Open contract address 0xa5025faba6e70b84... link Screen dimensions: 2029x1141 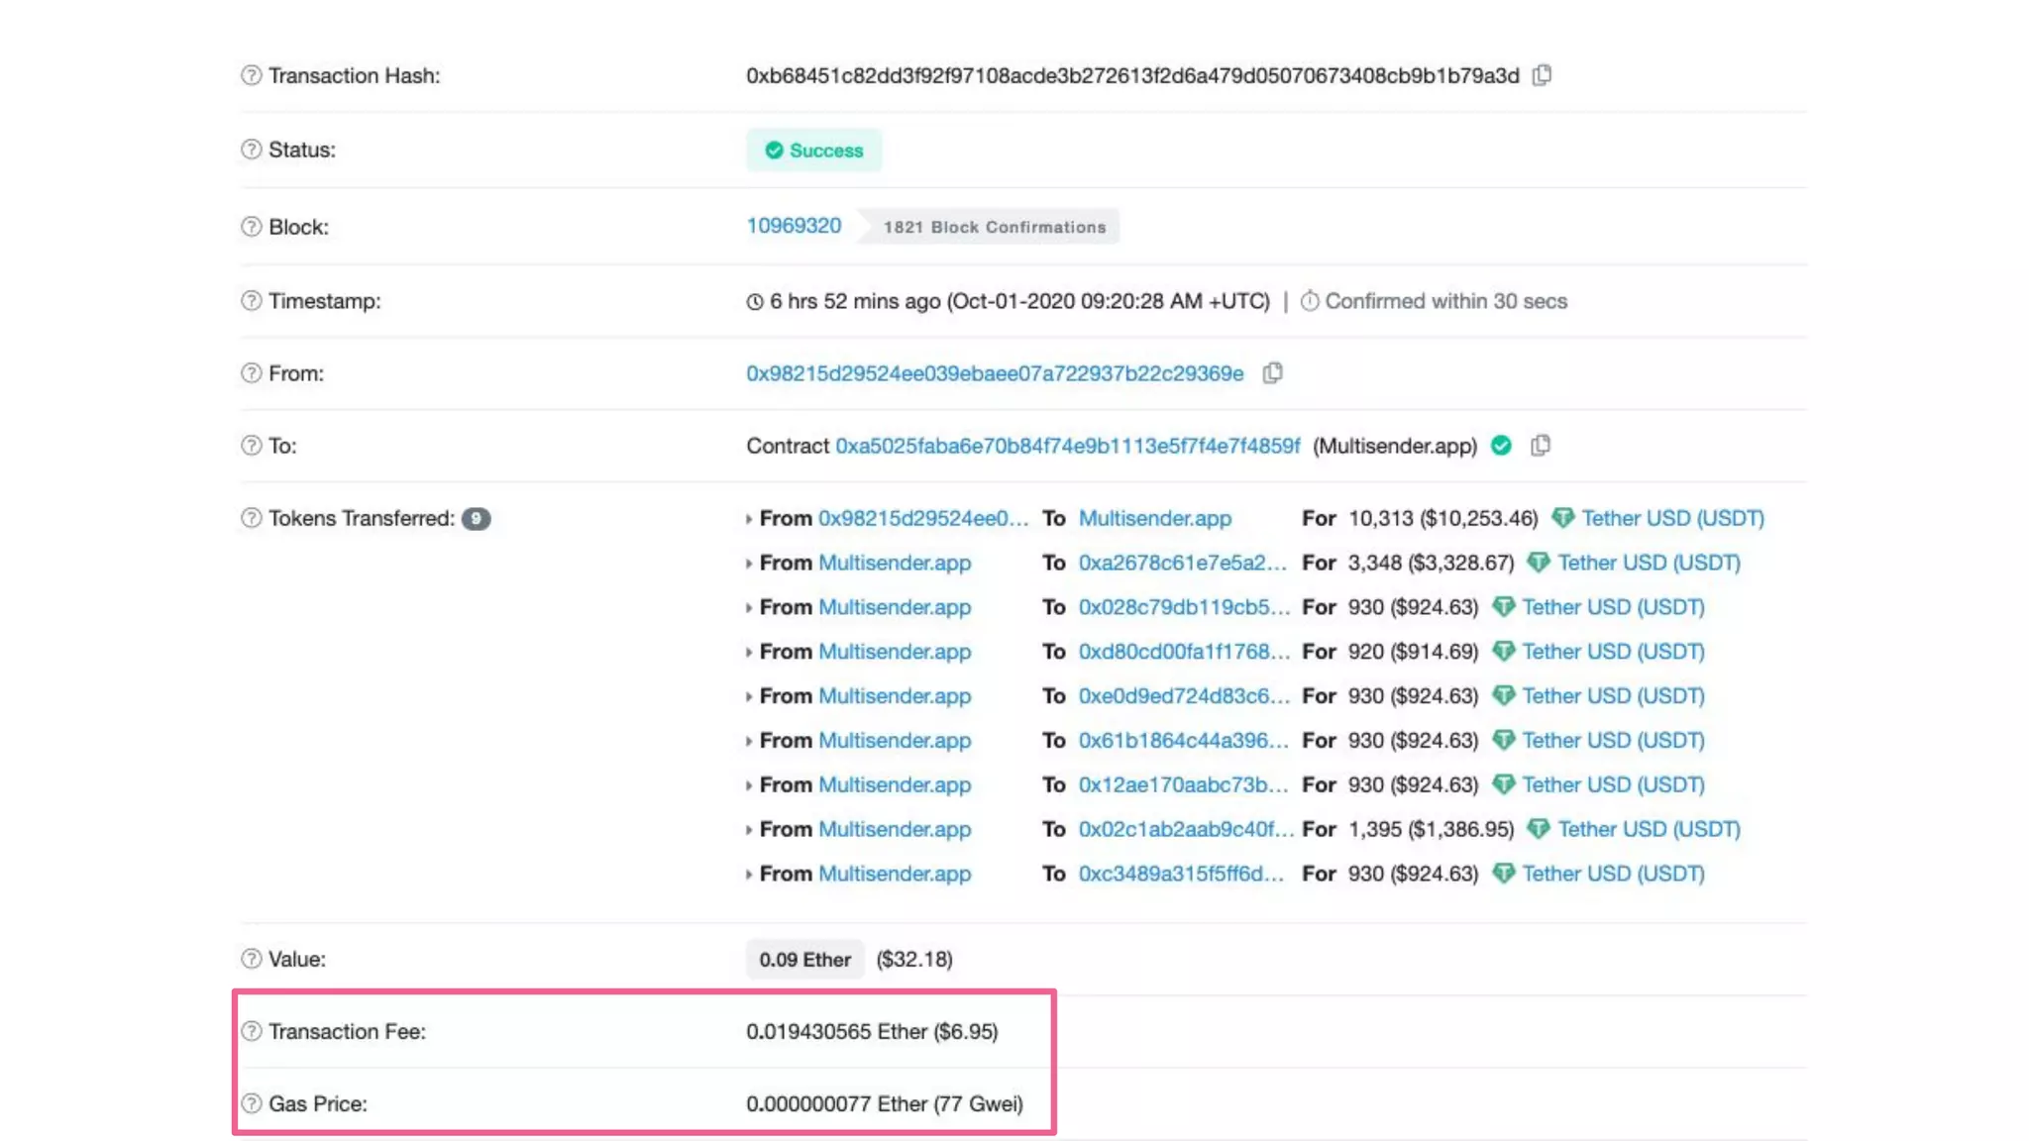(x=1067, y=446)
